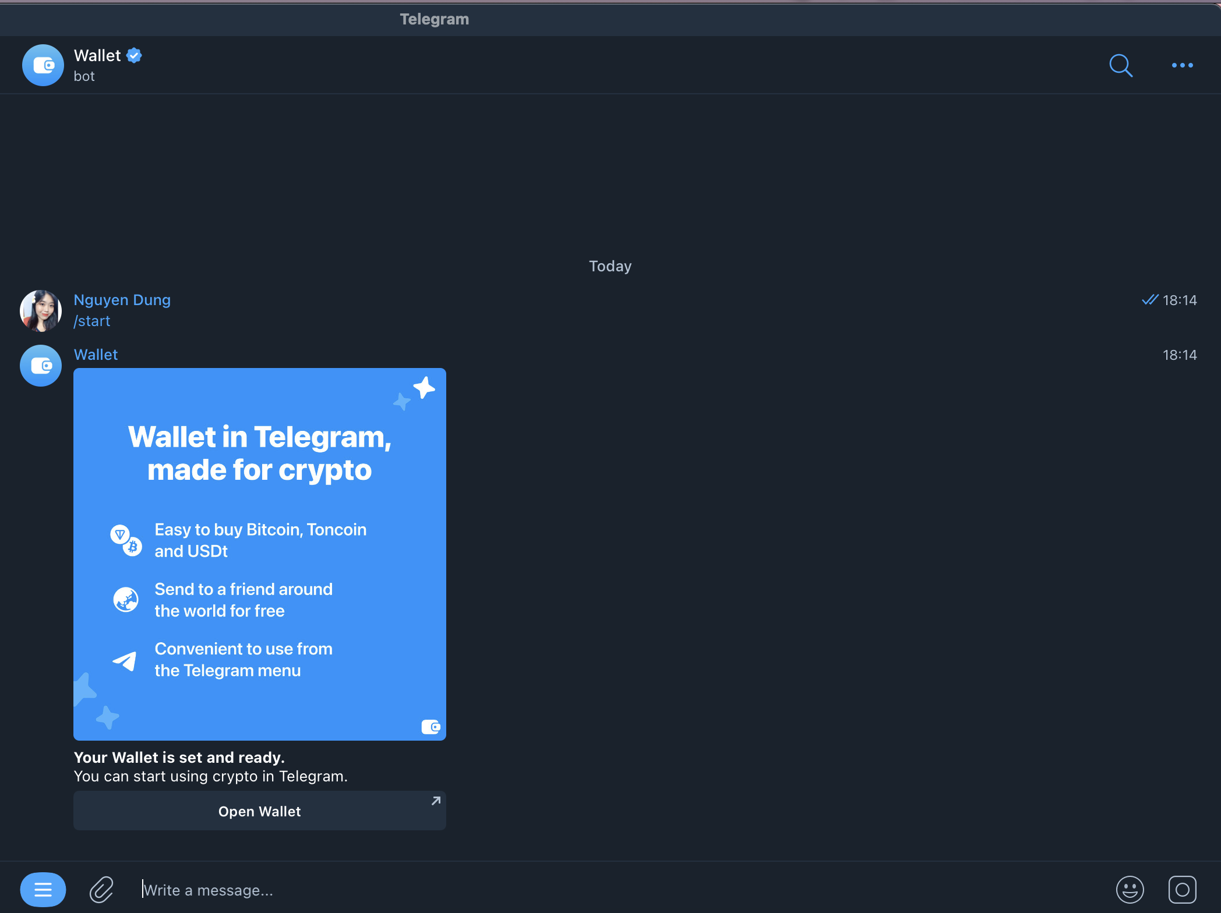This screenshot has height=913, width=1221.
Task: Open the bot commands menu button
Action: tap(43, 889)
